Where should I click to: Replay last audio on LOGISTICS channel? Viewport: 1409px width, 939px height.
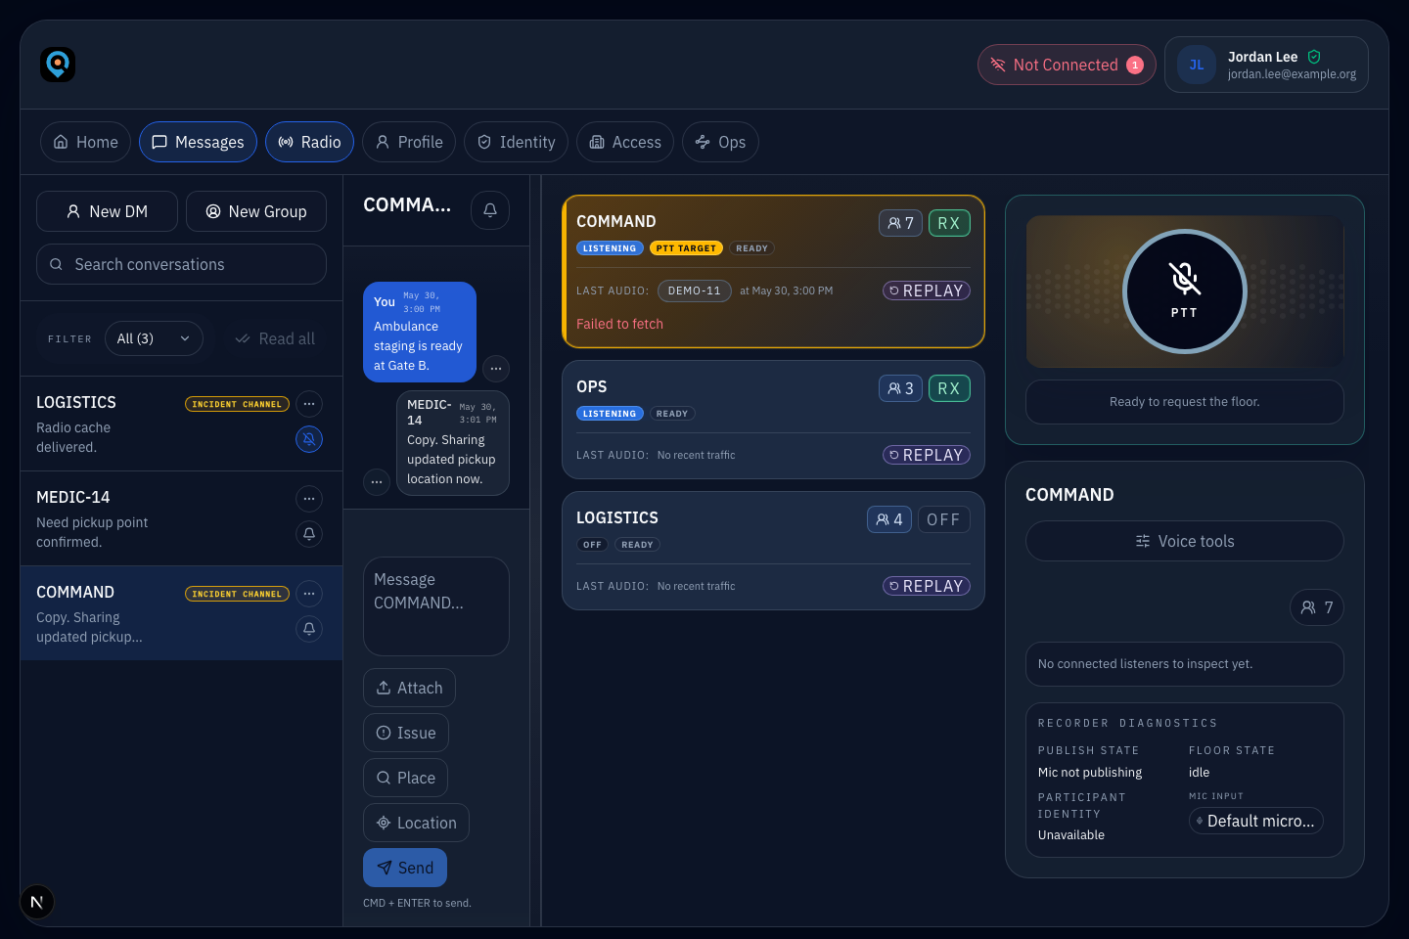(x=927, y=586)
